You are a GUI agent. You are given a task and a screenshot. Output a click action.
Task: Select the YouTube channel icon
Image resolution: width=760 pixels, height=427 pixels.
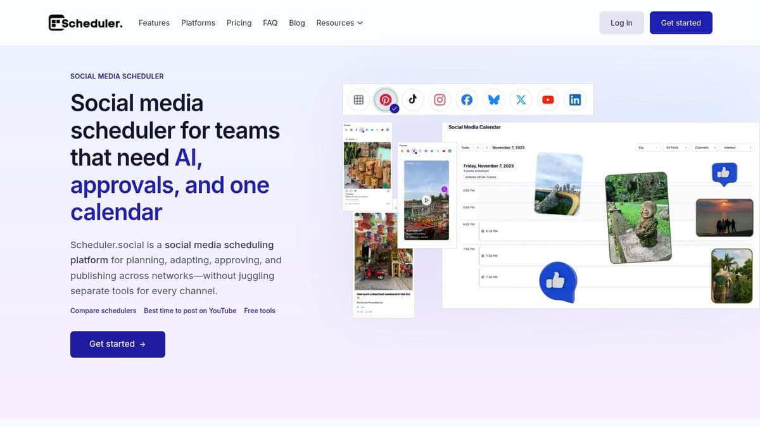(548, 99)
